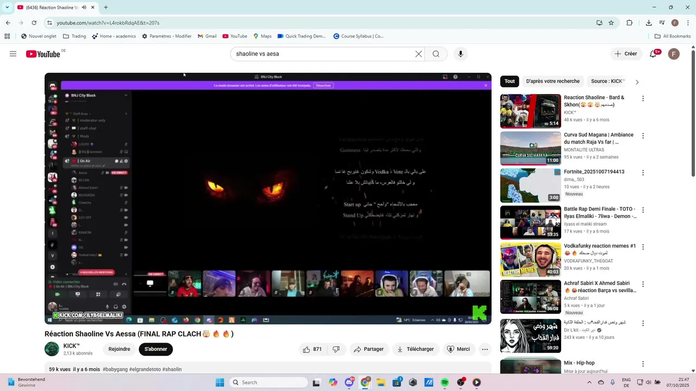Click the Rejoindre join button

(x=119, y=349)
